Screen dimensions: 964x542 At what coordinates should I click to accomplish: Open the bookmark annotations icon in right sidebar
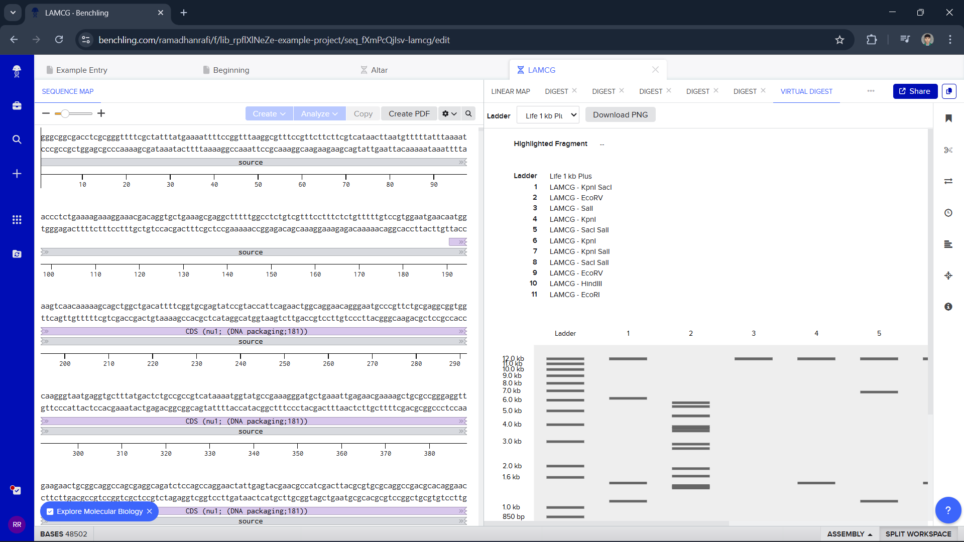[948, 118]
